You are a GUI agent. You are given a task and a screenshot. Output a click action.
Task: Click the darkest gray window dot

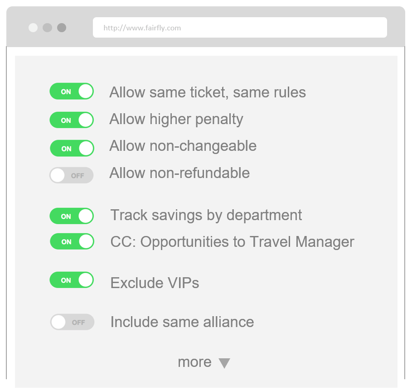[x=62, y=28]
